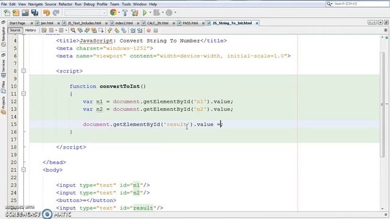390x219 pixels.
Task: Click the Toggle Bookmark icon
Action: coord(124,30)
